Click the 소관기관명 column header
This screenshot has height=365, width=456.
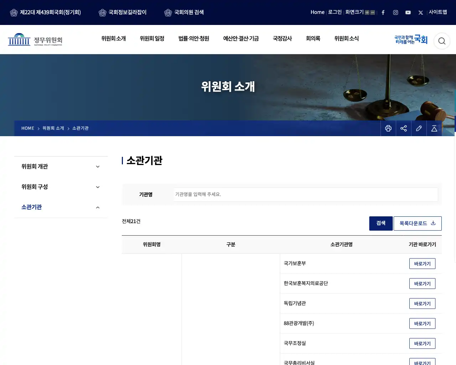(341, 245)
